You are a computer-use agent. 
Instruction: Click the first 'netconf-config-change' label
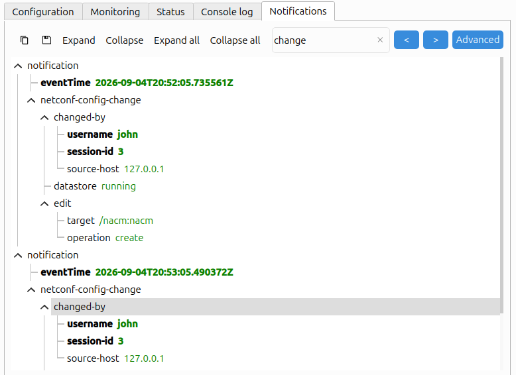coord(90,100)
